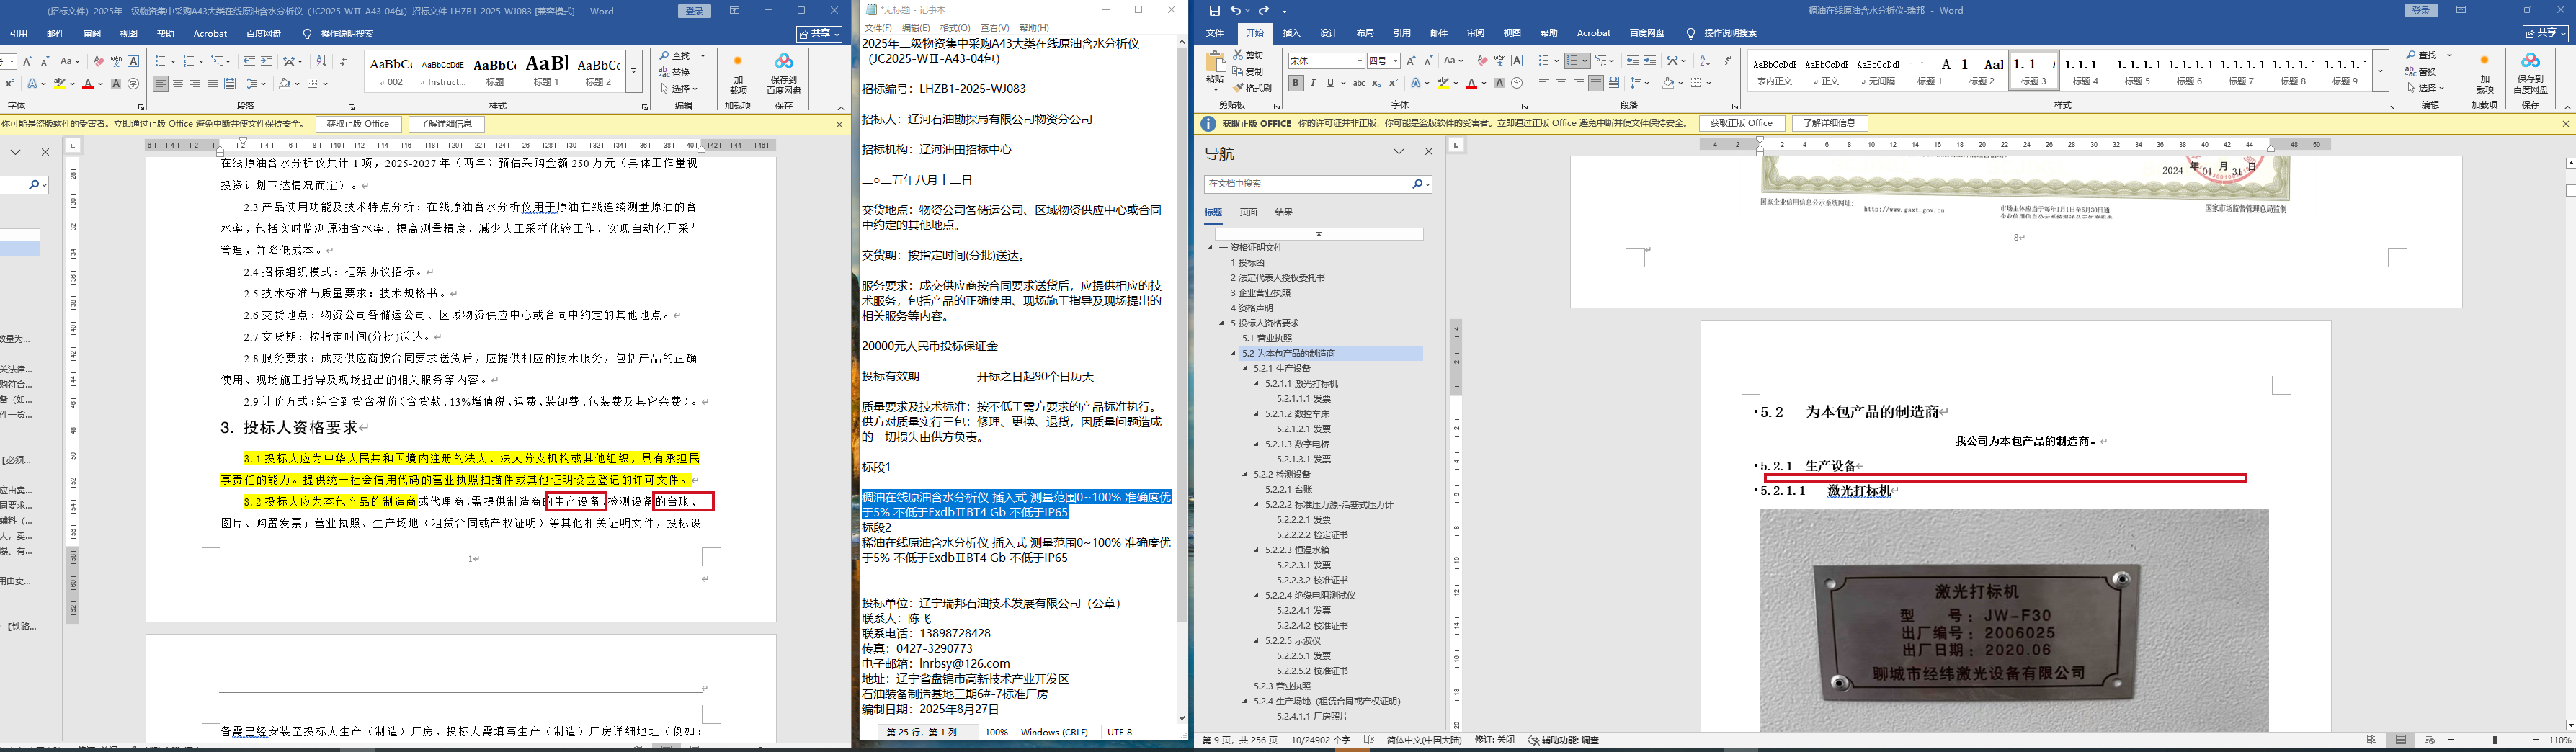
Task: Open File (文件) tab in right Word
Action: (x=1215, y=33)
